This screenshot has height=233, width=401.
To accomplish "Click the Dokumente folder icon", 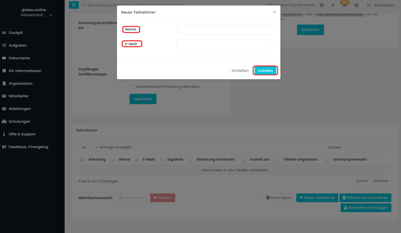I will pos(4,58).
